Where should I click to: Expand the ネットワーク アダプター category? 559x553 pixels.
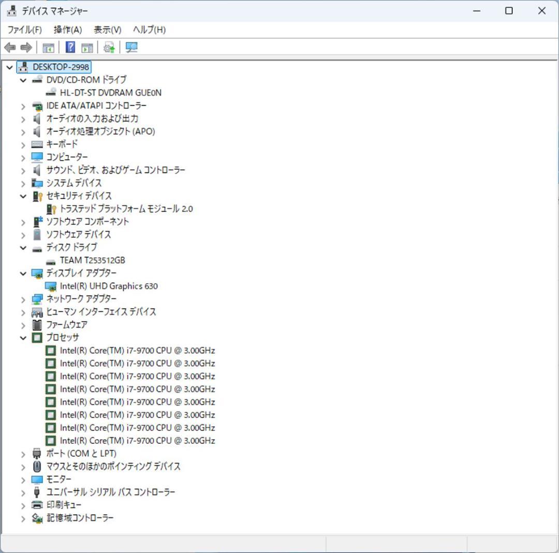click(23, 299)
